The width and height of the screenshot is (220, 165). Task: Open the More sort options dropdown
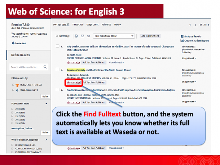pos(118,24)
